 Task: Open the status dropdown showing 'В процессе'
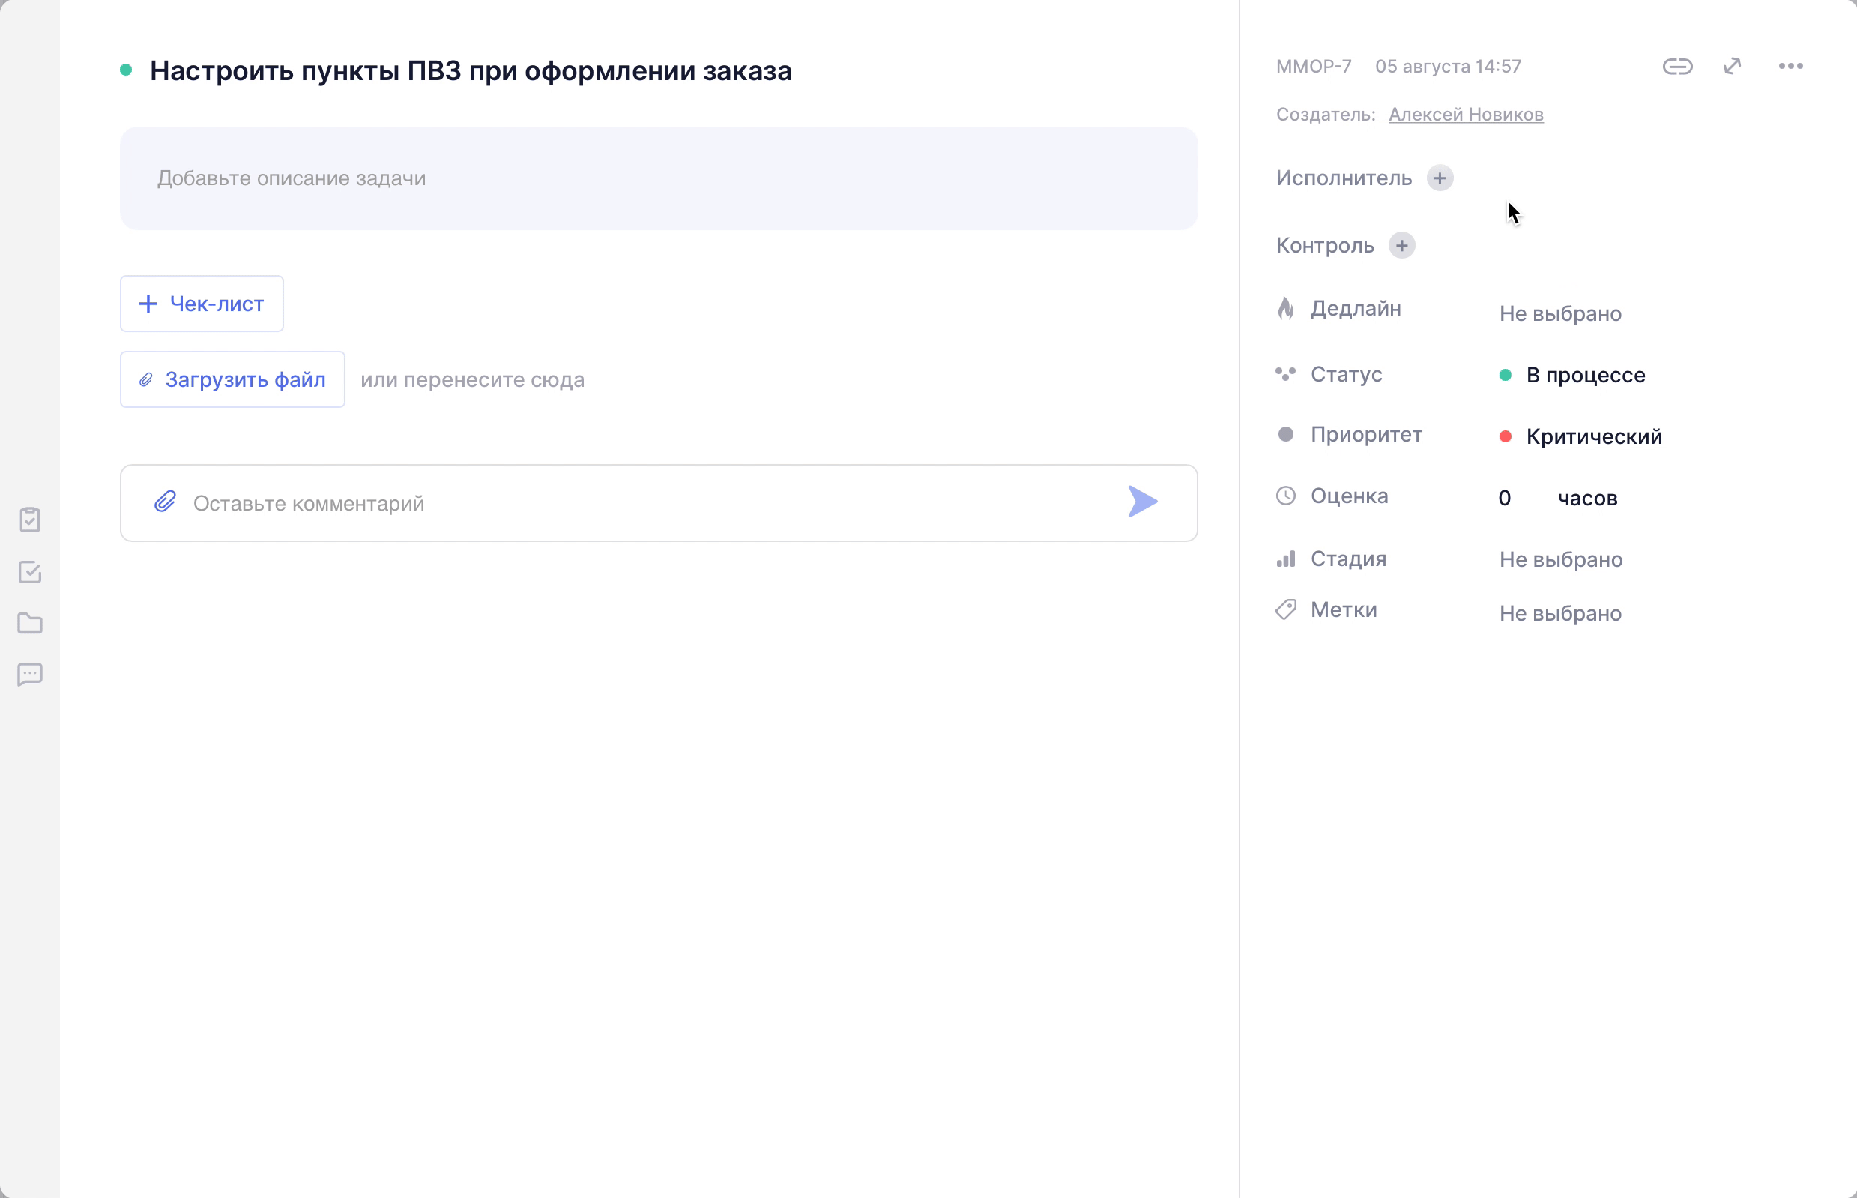(1571, 375)
